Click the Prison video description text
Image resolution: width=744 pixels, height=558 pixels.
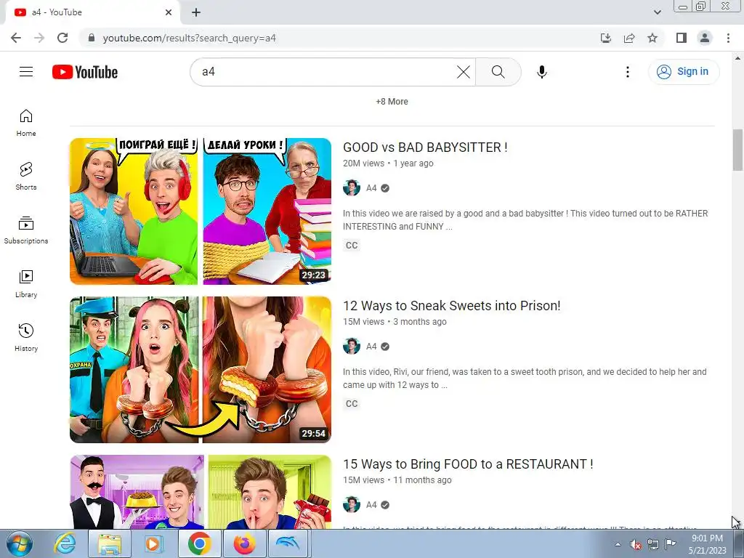pos(525,378)
